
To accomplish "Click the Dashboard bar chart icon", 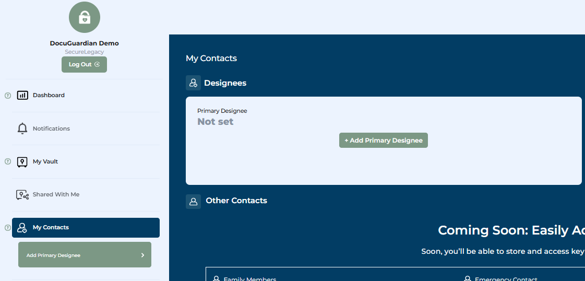I will click(22, 96).
